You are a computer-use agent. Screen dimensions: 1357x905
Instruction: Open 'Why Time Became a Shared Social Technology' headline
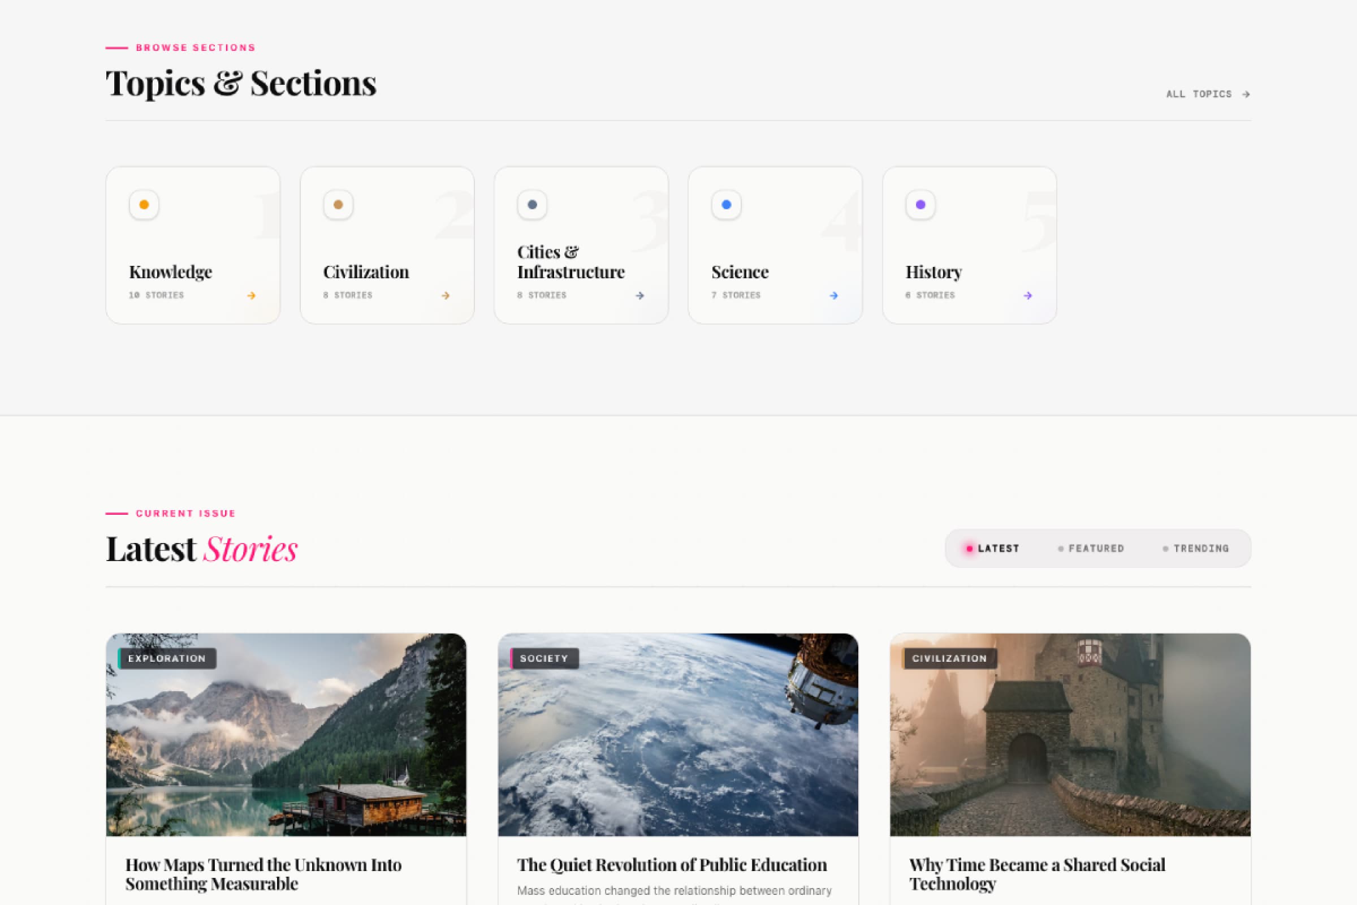(x=1038, y=874)
